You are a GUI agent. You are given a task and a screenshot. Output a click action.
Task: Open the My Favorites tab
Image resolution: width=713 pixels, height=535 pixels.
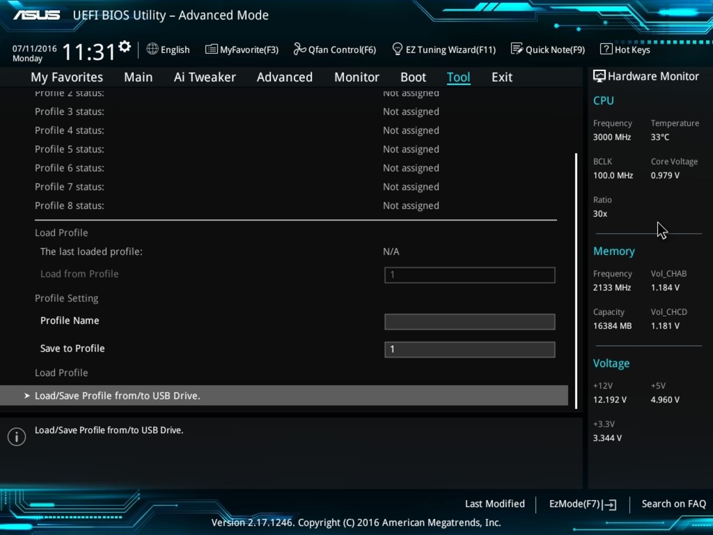pos(67,77)
